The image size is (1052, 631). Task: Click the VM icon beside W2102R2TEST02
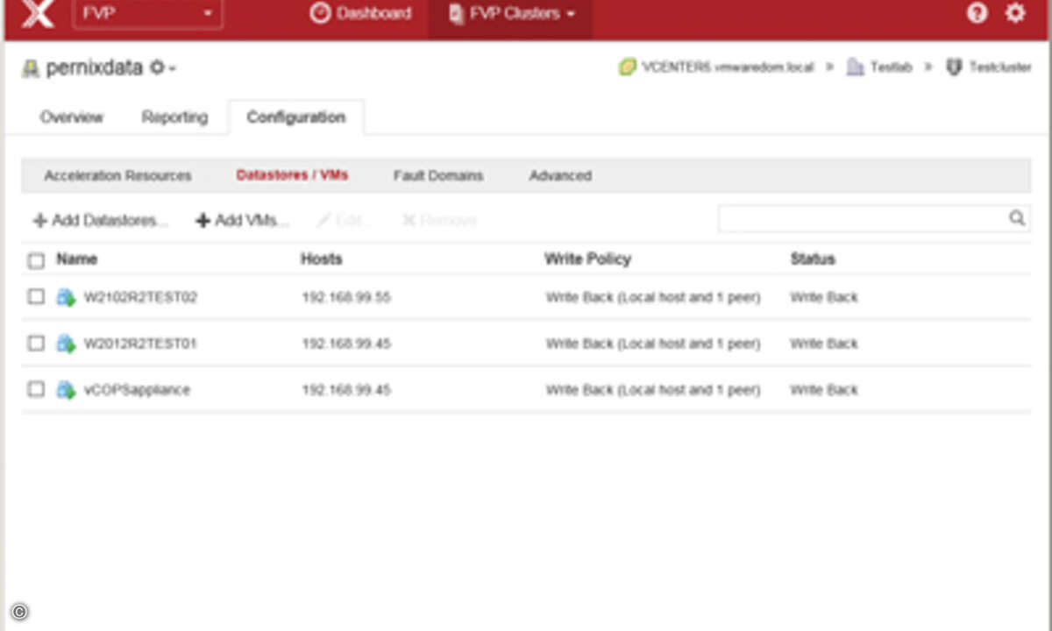tap(66, 297)
